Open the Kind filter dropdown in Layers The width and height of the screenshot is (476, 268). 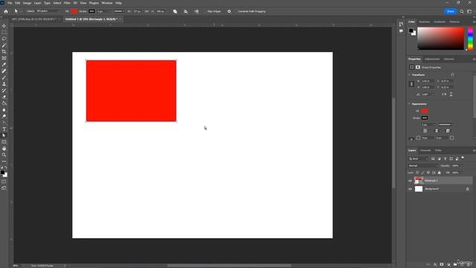point(418,159)
